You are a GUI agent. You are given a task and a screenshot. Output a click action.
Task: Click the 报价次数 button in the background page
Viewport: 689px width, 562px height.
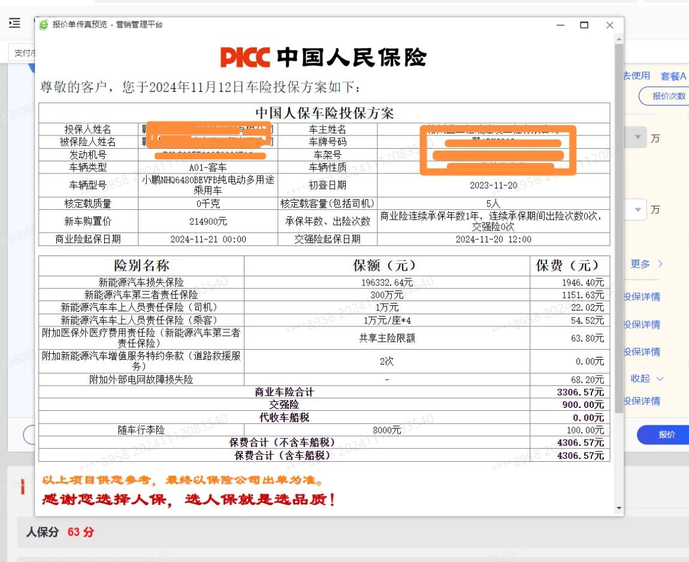668,96
